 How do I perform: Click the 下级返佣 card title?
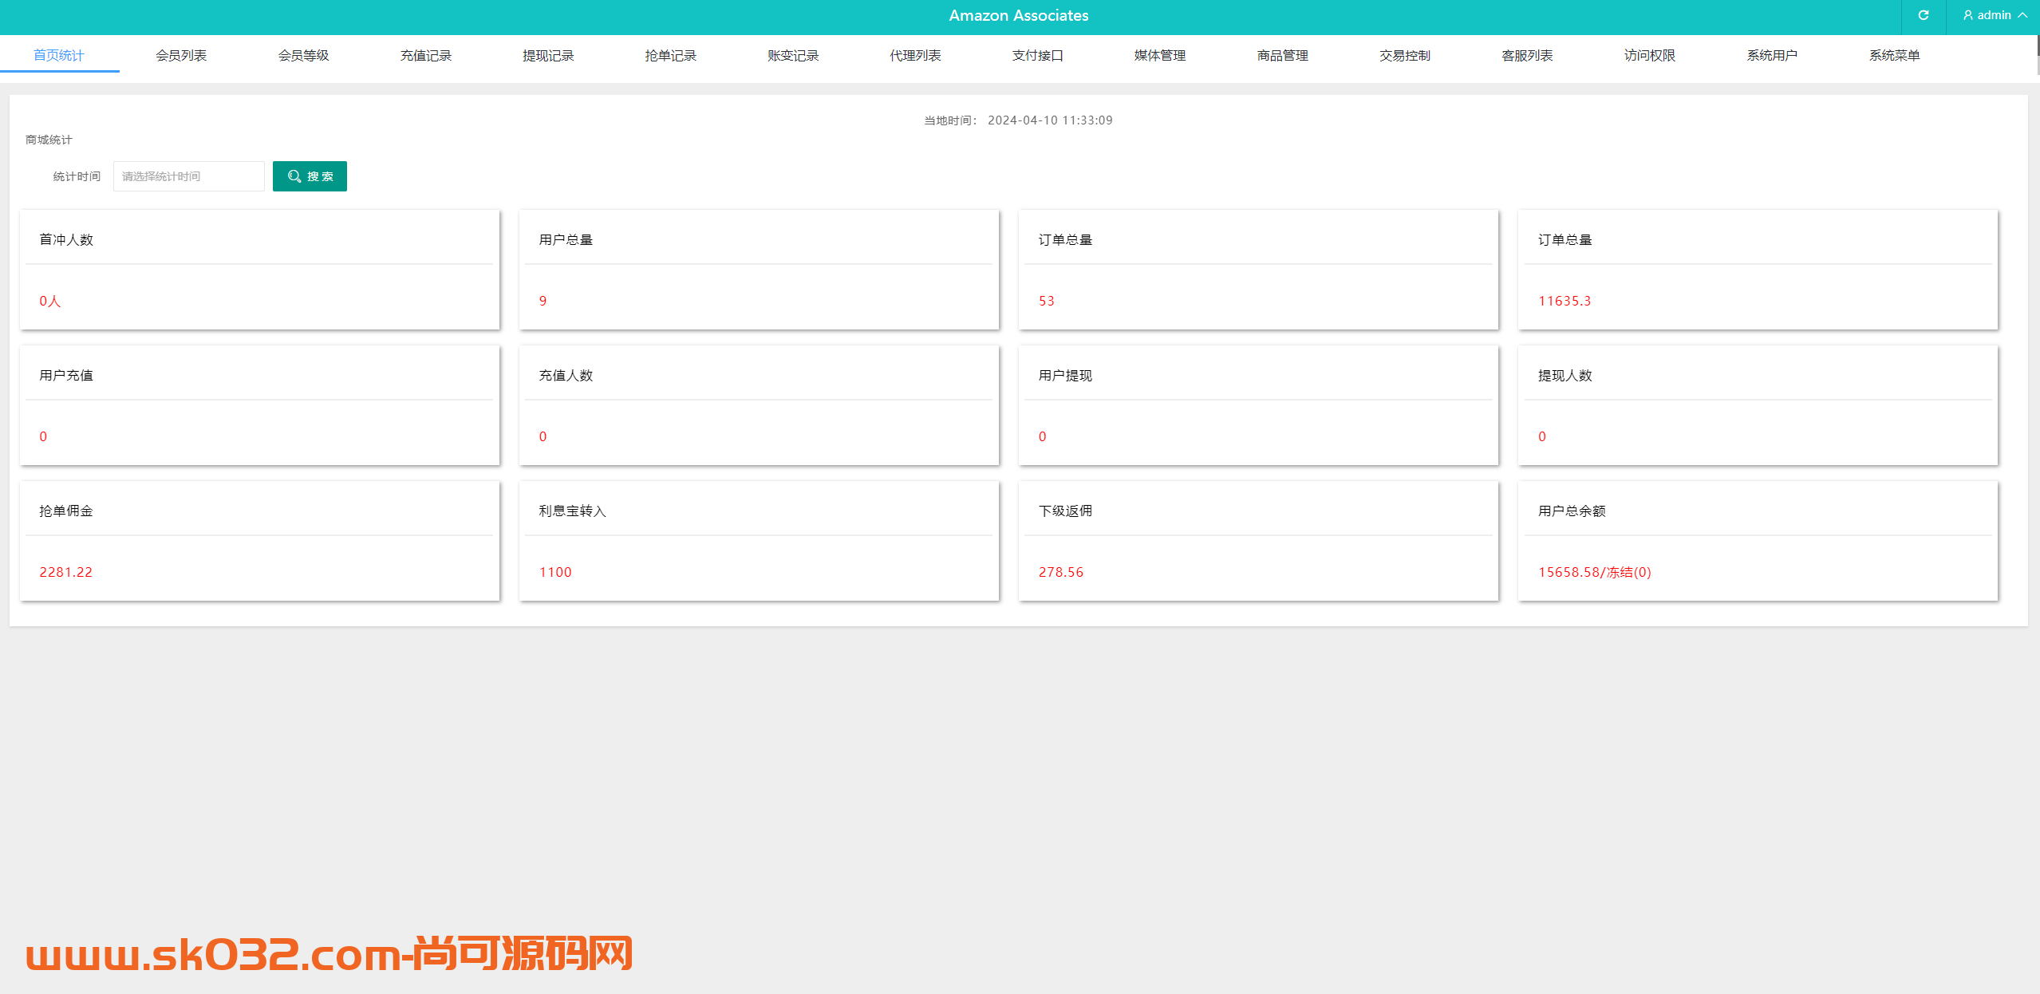(x=1065, y=511)
